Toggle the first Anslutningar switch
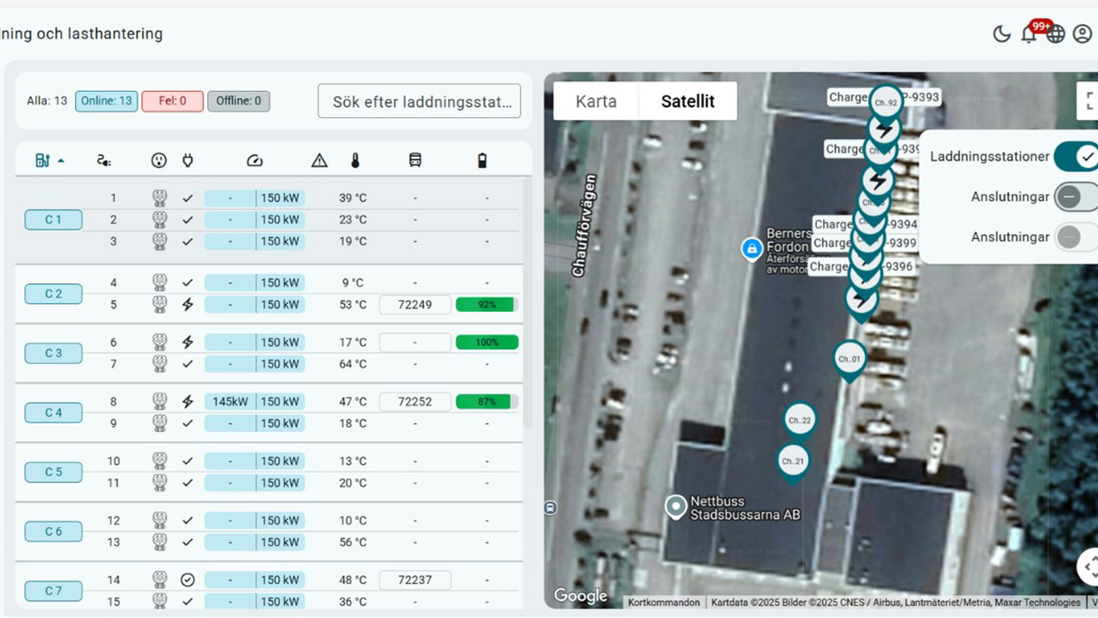 [1074, 197]
